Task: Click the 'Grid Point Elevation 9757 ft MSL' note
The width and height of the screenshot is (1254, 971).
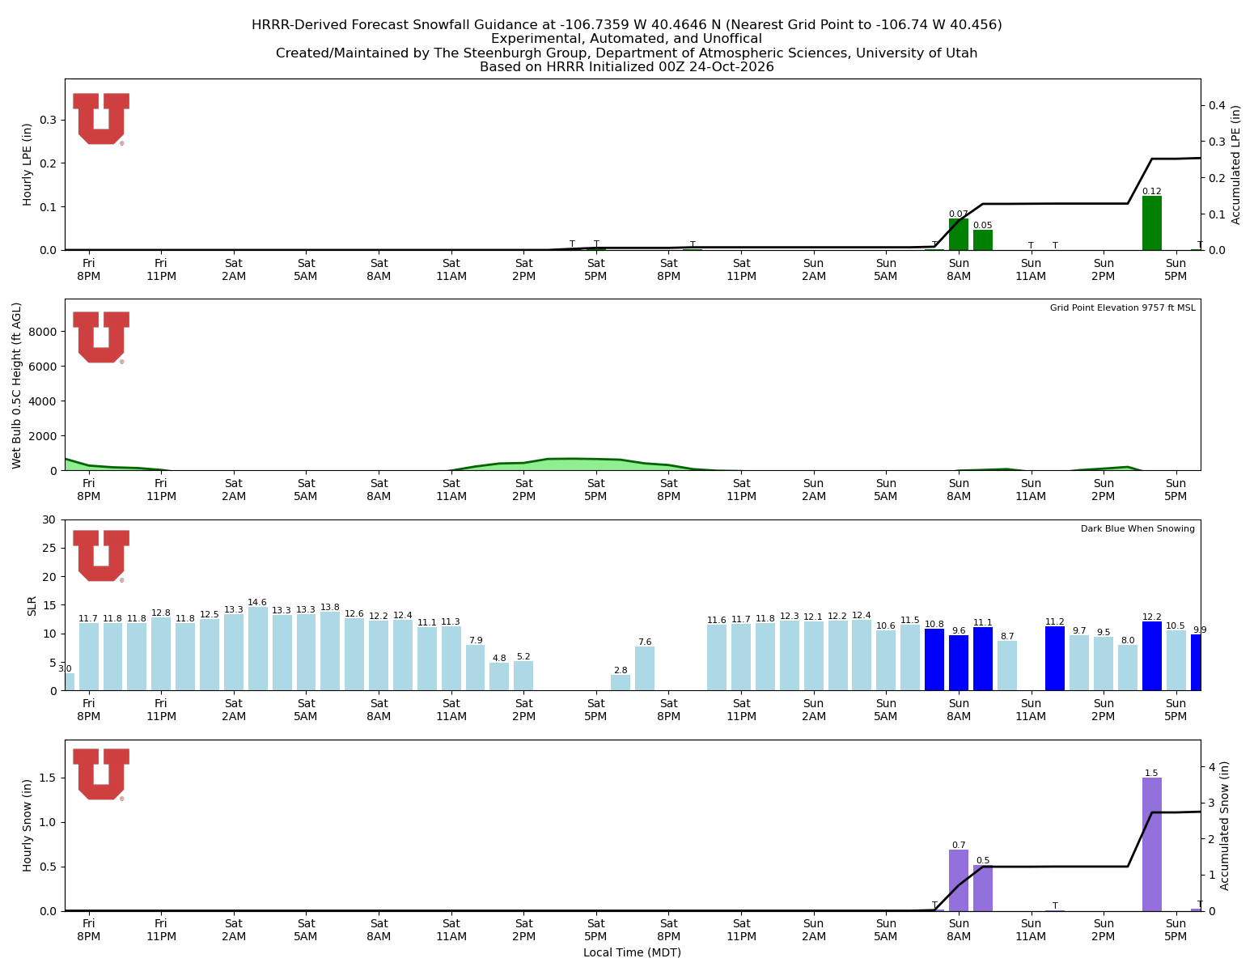Action: click(1122, 307)
